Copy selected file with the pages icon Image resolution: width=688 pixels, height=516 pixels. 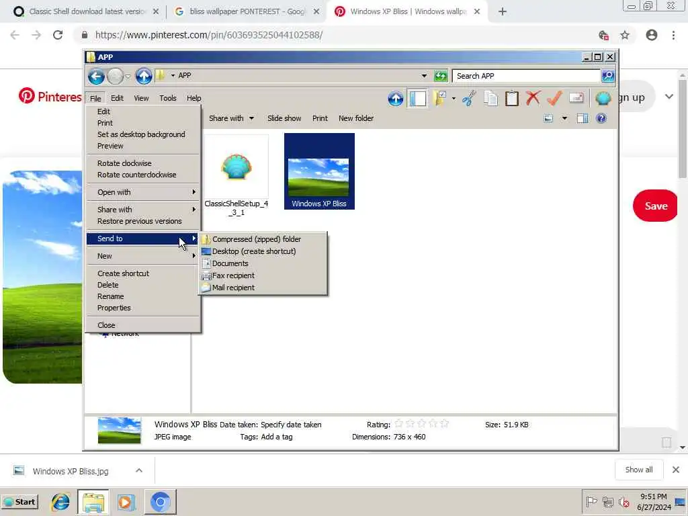point(490,98)
